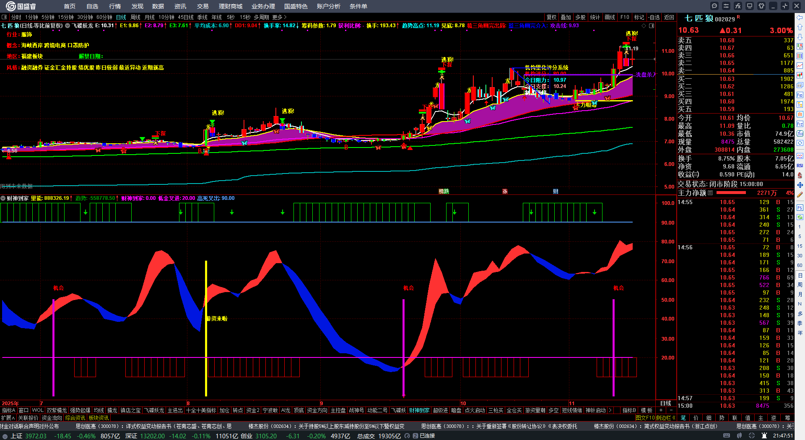The image size is (805, 440).
Task: Click the -自选 remove watchlist button
Action: click(x=654, y=17)
